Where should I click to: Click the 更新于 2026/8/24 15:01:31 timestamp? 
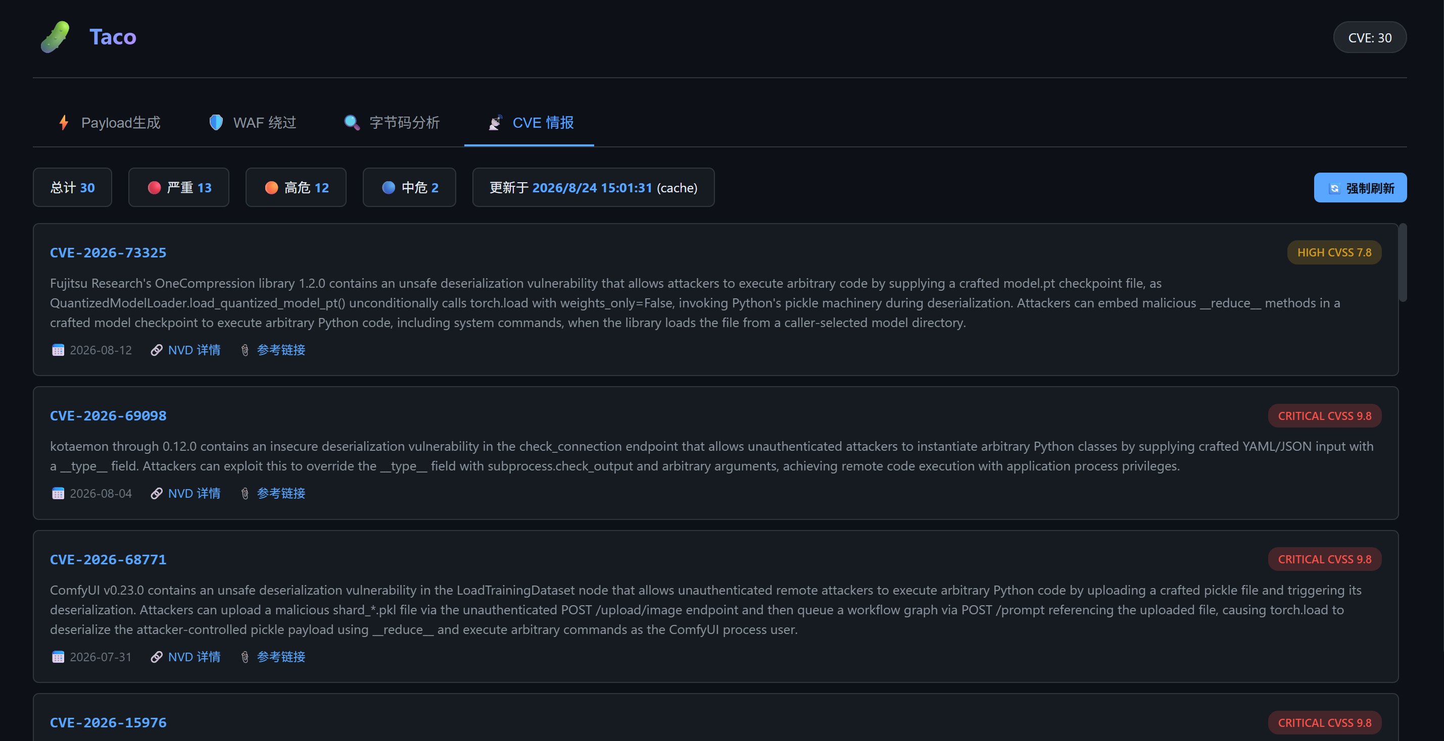tap(593, 188)
